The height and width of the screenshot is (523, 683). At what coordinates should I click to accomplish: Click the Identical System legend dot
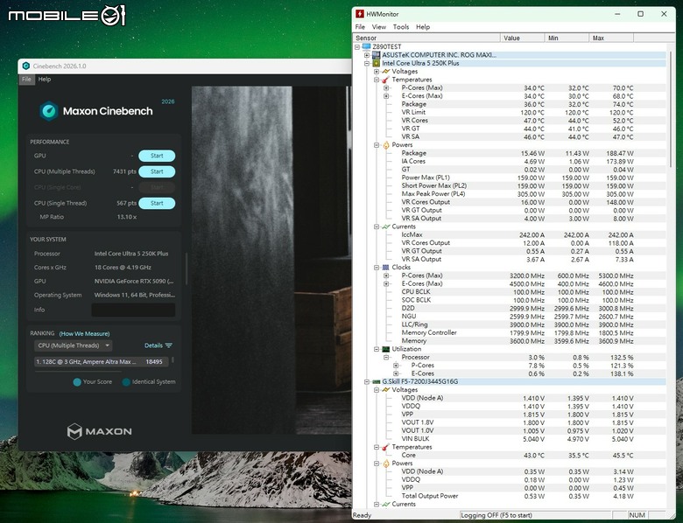click(126, 382)
